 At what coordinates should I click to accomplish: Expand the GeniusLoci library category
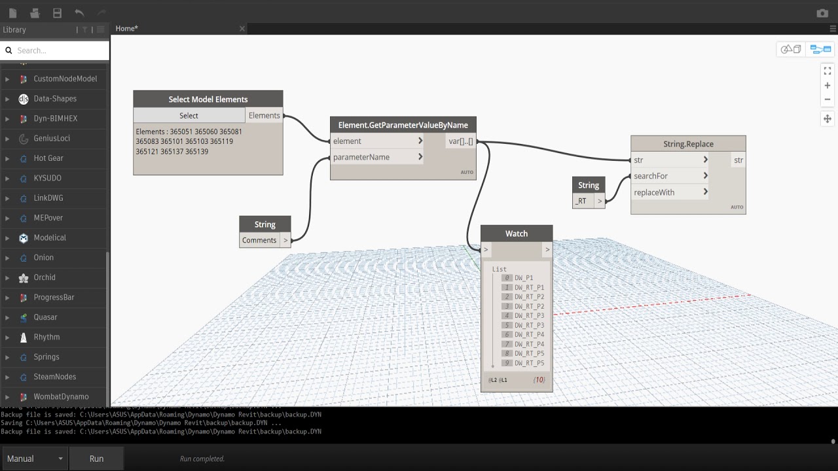(7, 139)
